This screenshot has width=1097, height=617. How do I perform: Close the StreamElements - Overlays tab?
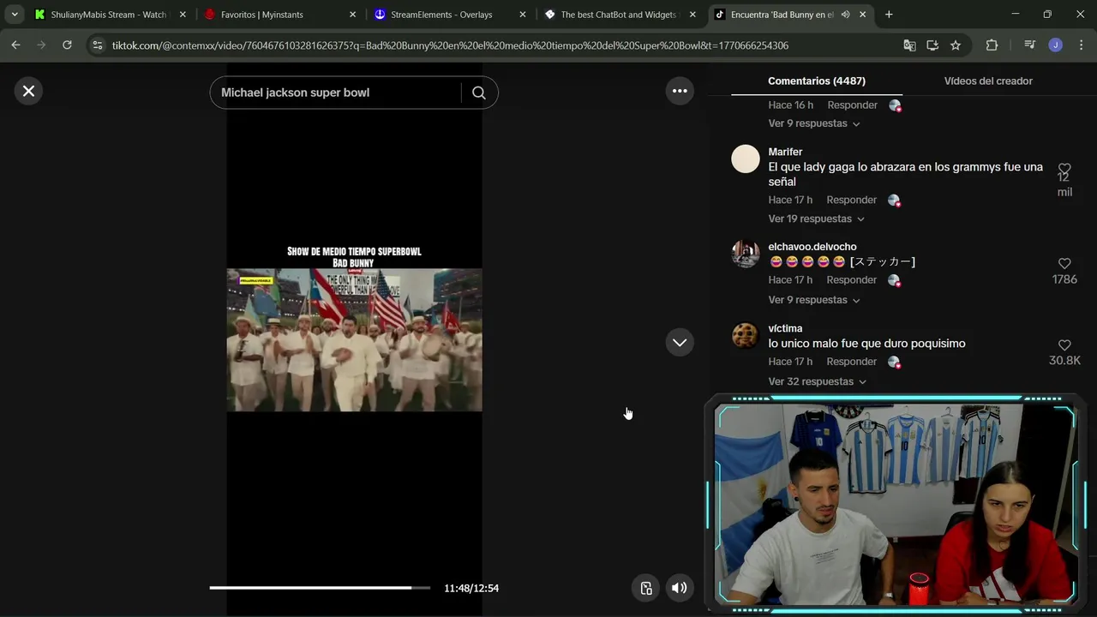[523, 15]
